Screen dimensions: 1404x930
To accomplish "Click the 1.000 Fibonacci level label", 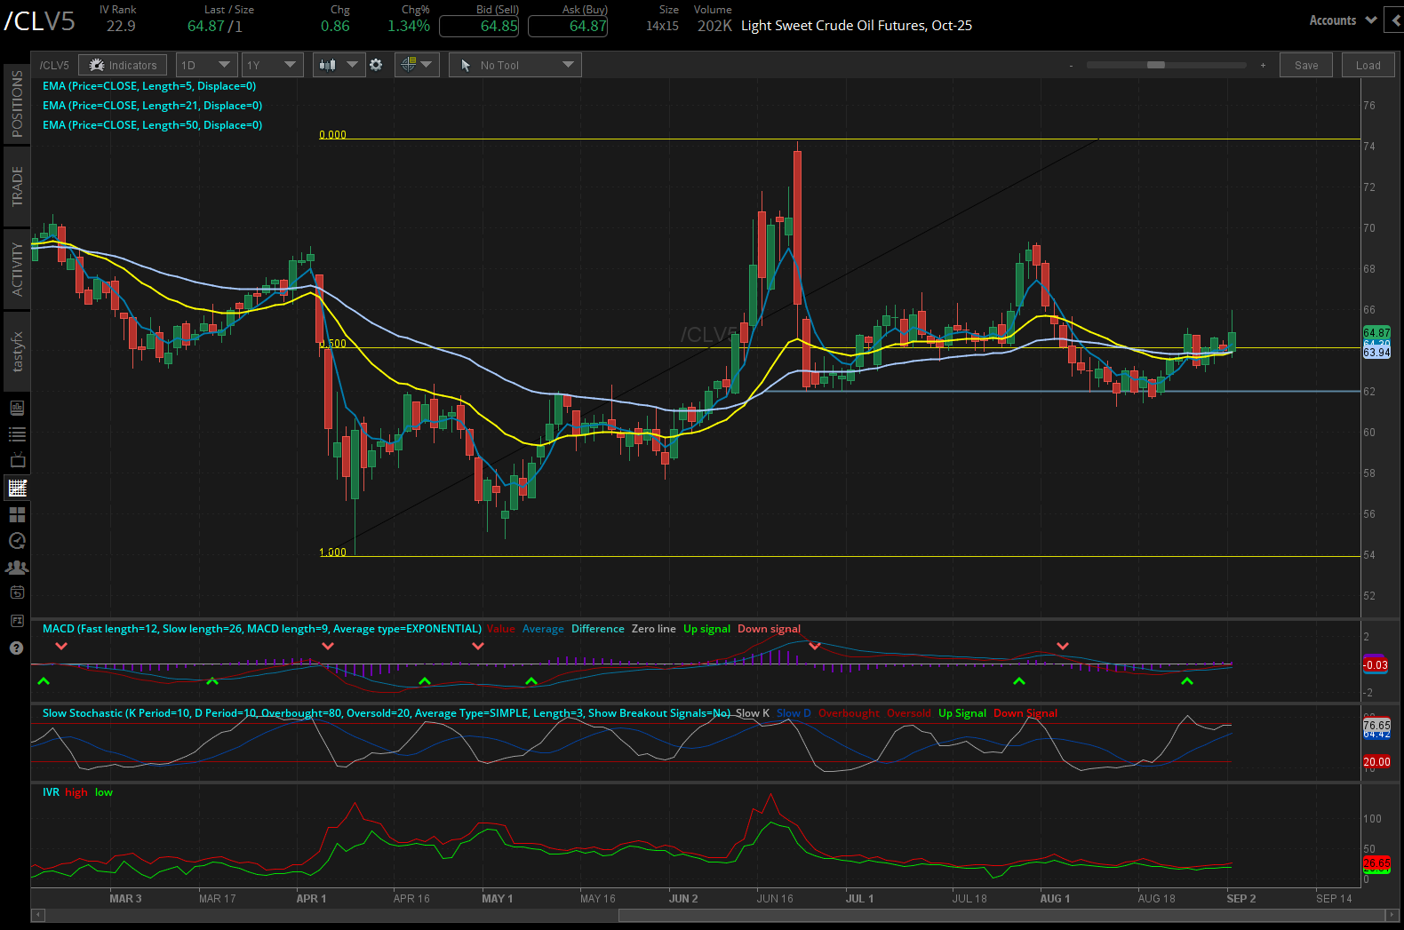I will click(333, 552).
